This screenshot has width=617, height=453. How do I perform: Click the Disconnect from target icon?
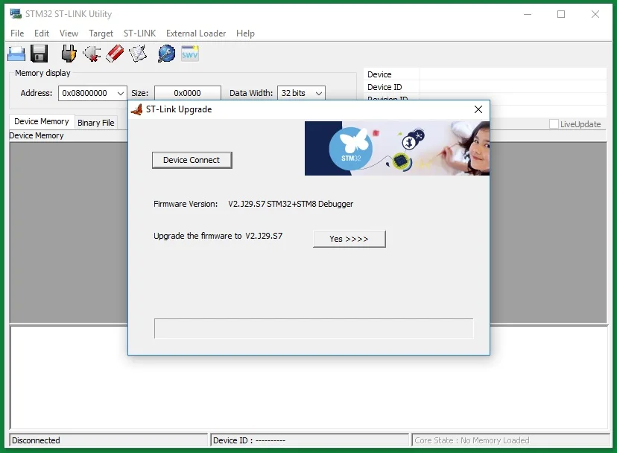(92, 54)
